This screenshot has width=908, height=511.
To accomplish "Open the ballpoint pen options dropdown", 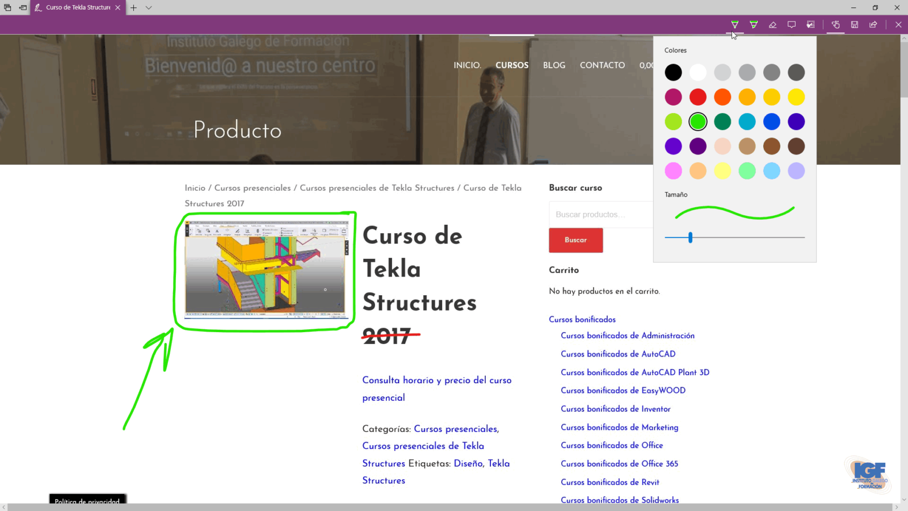I will point(735,24).
